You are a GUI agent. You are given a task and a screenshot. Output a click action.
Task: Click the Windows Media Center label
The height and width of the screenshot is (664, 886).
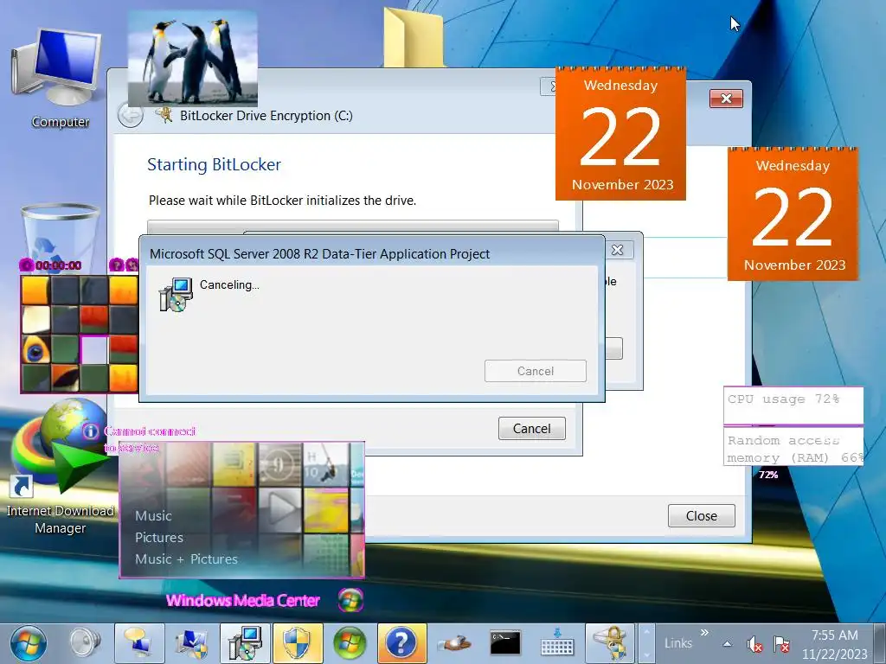click(243, 600)
